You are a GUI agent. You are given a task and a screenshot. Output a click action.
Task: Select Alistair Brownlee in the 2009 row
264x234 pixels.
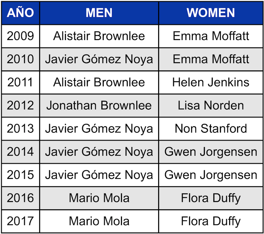(99, 36)
